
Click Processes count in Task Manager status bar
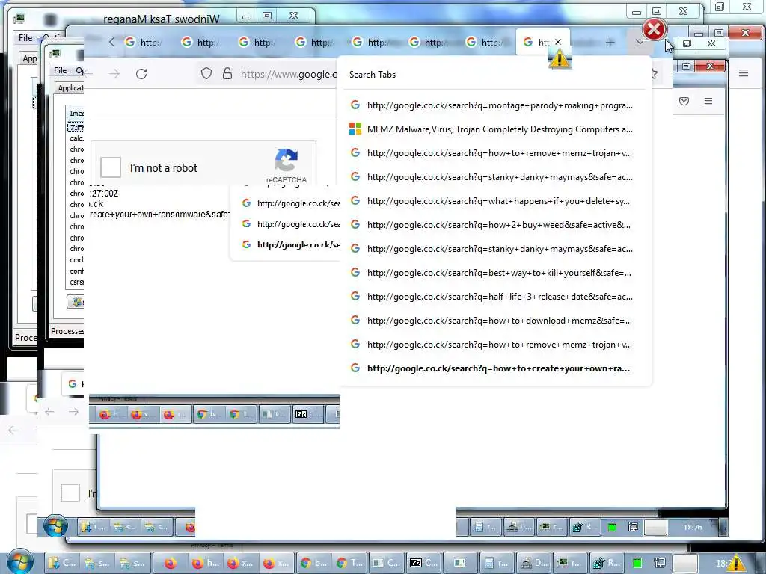[x=67, y=331]
